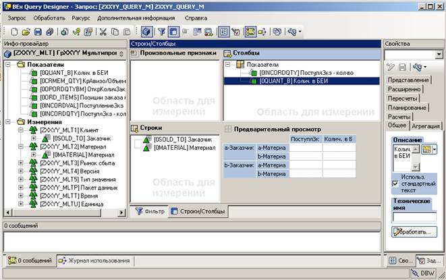
Task: Open the Дополнительная информация menu
Action: [136, 18]
